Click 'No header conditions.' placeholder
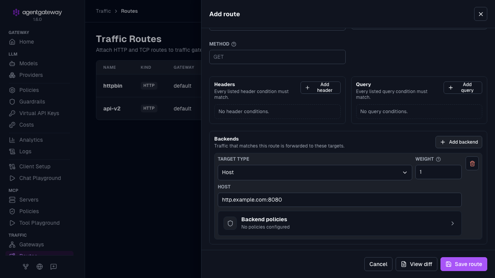Screen dimensions: 495x278 pos(277,112)
